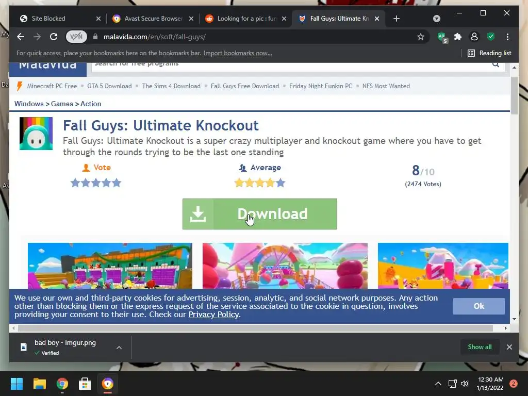The image size is (528, 396).
Task: Click the Fall Guys: Ultimate Knockout heading
Action: (x=161, y=125)
